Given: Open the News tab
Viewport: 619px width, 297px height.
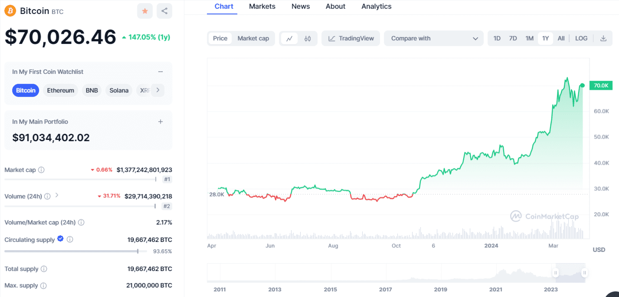Looking at the screenshot, I should point(300,6).
